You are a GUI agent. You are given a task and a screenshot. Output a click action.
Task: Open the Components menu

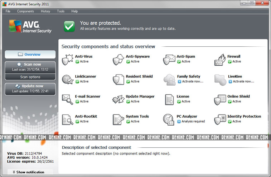coord(25,11)
